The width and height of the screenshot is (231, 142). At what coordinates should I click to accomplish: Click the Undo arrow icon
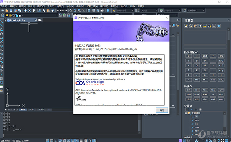[x=58, y=10]
